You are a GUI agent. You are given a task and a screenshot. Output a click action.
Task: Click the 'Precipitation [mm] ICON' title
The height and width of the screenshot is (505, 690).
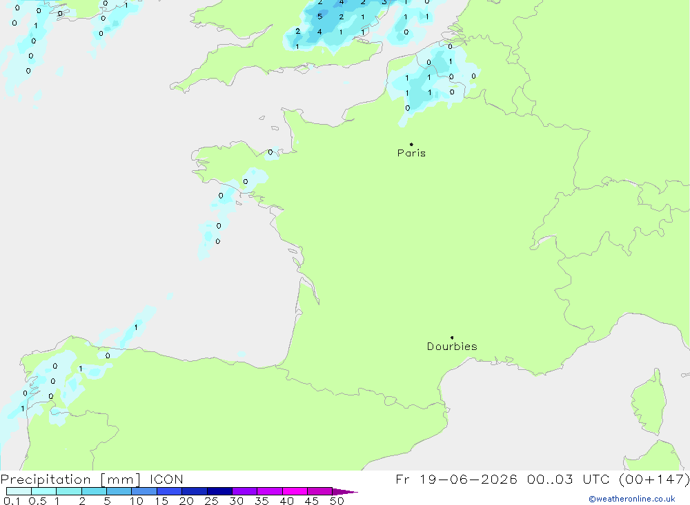92,479
